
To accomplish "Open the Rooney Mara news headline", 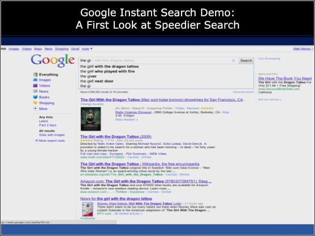I will coord(139,204).
